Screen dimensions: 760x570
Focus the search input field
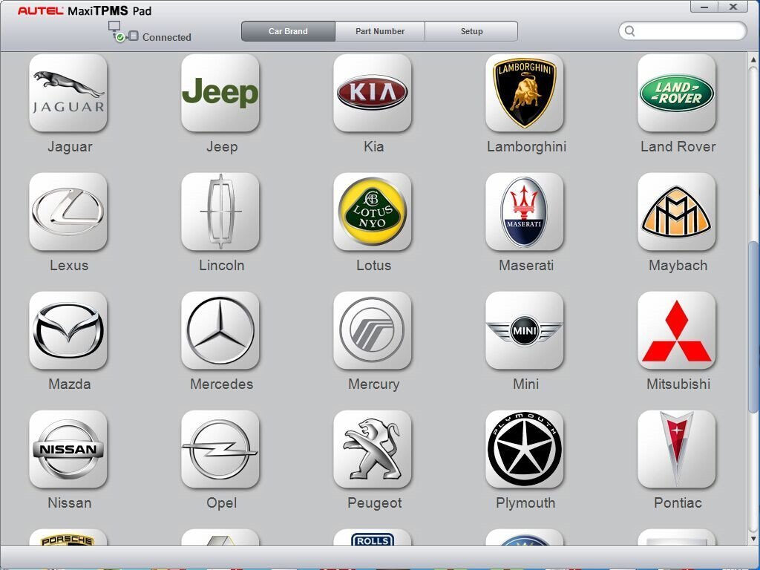pyautogui.click(x=683, y=31)
